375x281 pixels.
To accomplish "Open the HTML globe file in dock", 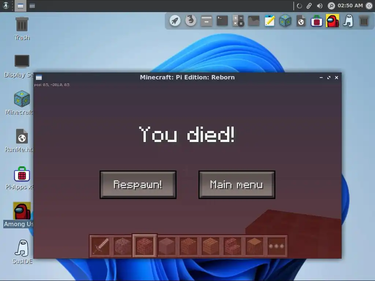I will click(x=301, y=21).
